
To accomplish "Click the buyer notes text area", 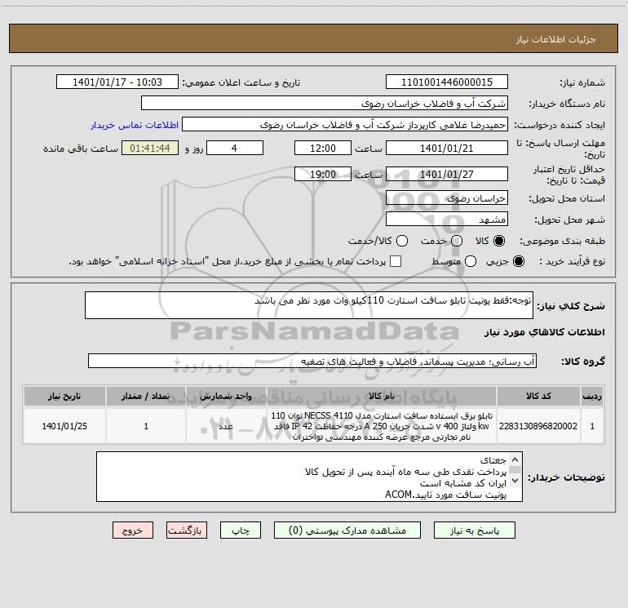I will click(310, 477).
